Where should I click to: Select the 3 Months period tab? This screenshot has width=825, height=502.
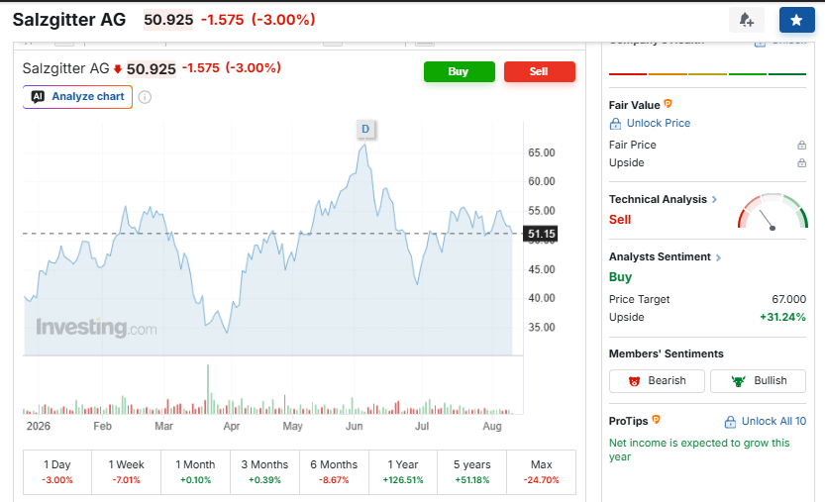click(264, 472)
